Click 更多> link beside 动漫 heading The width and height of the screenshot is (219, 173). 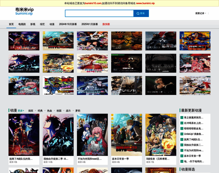tap(21, 111)
